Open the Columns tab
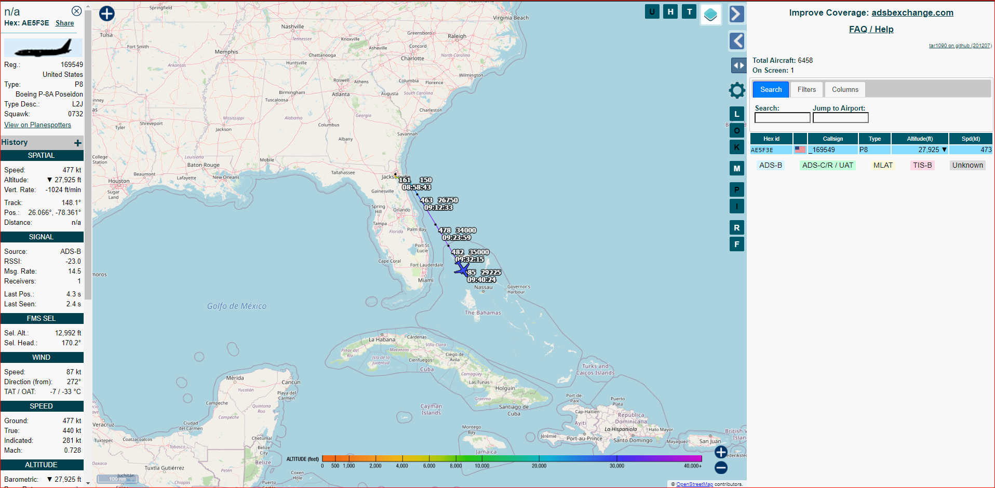 click(845, 89)
